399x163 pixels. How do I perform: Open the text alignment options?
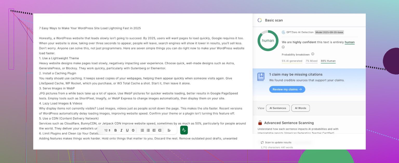click(169, 130)
